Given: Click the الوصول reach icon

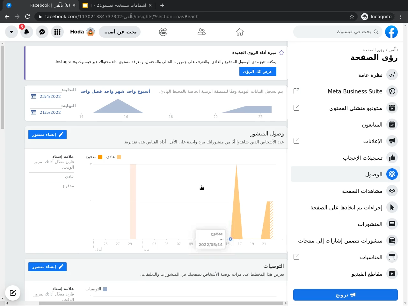Looking at the screenshot, I should pyautogui.click(x=392, y=174).
